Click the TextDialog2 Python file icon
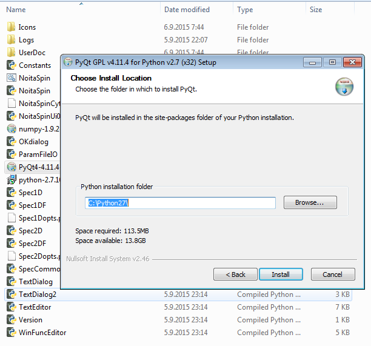 coord(11,294)
